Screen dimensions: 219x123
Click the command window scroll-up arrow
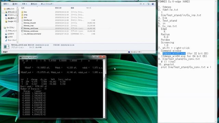click(x=104, y=61)
